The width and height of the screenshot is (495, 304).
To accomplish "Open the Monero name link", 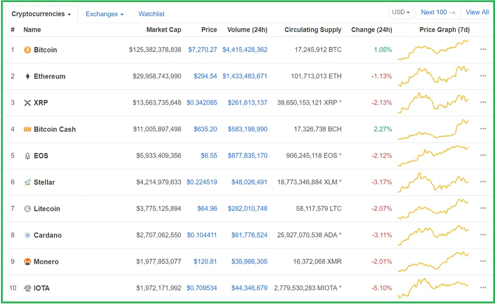I will tap(46, 261).
